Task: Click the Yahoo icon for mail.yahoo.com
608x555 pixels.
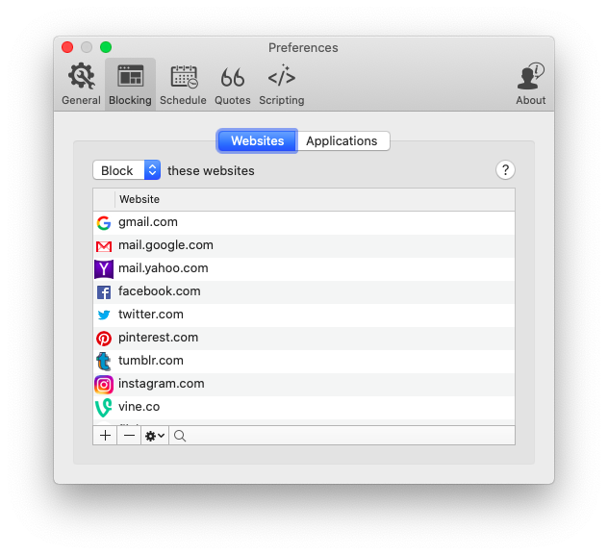Action: 104,269
